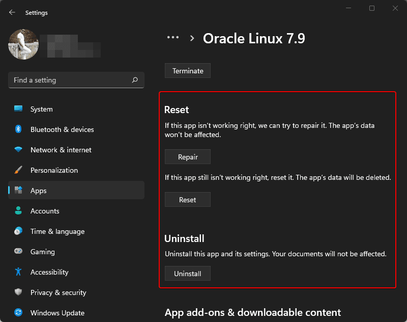Navigate back with the arrow button
Image resolution: width=407 pixels, height=322 pixels.
click(x=11, y=12)
